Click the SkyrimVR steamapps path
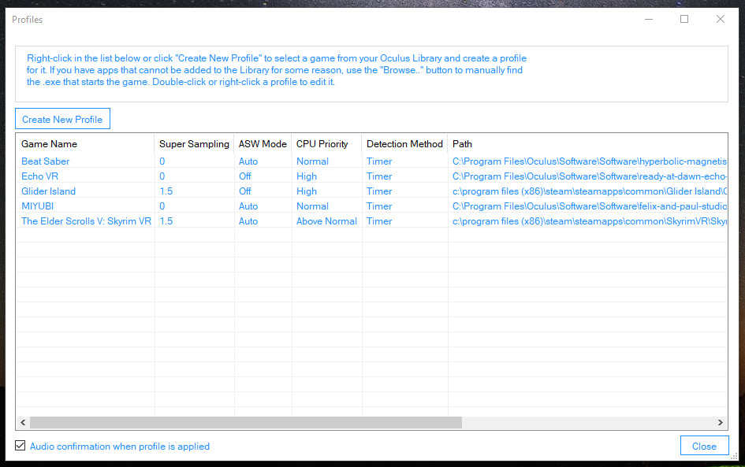Viewport: 745px width, 467px height. point(589,221)
